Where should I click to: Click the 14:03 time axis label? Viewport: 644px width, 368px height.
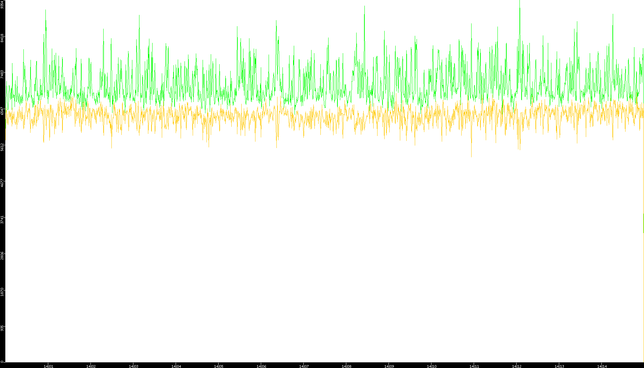pos(133,366)
